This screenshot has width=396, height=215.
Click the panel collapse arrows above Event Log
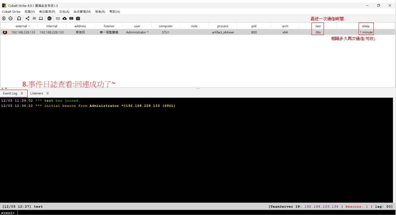pyautogui.click(x=4, y=88)
